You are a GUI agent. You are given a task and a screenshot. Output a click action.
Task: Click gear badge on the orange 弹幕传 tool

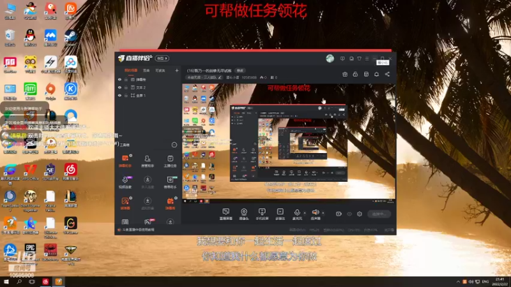[176, 198]
